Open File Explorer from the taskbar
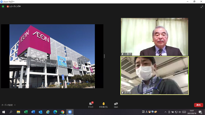205x115 pixels. pos(18,112)
